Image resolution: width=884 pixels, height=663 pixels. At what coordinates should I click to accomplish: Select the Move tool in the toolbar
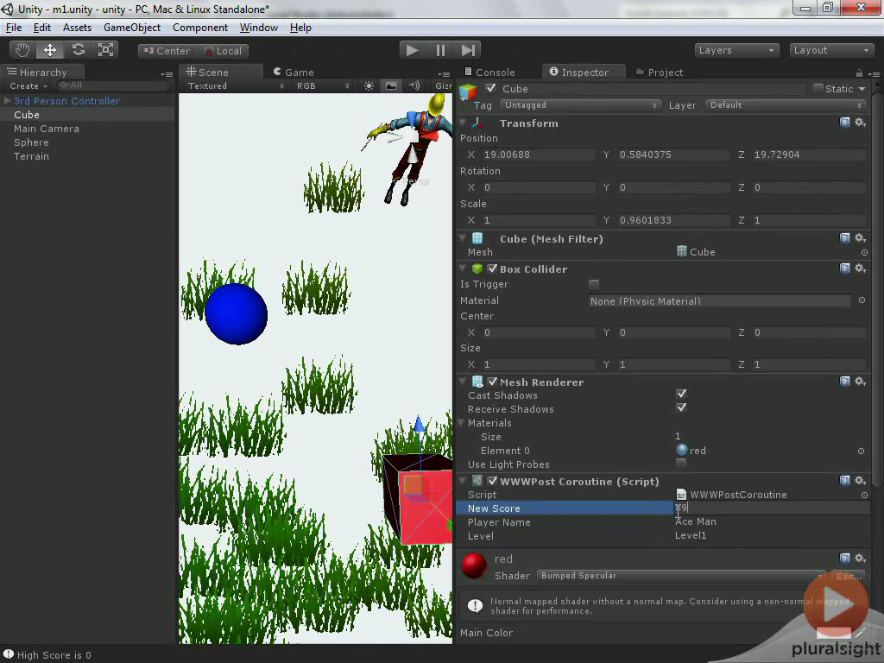point(49,49)
